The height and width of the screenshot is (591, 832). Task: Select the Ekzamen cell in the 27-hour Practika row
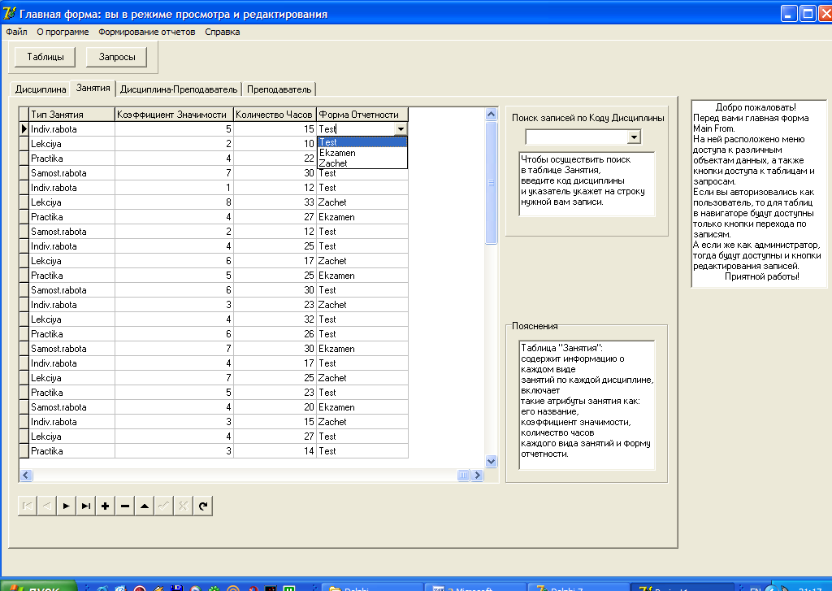pyautogui.click(x=362, y=217)
